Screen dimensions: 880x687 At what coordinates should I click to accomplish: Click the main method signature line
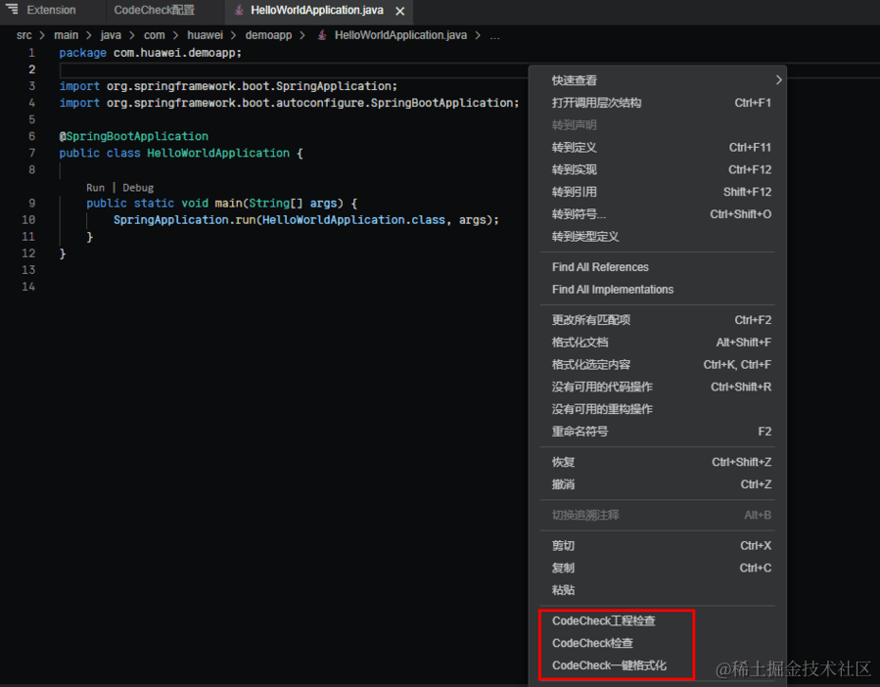pos(221,204)
